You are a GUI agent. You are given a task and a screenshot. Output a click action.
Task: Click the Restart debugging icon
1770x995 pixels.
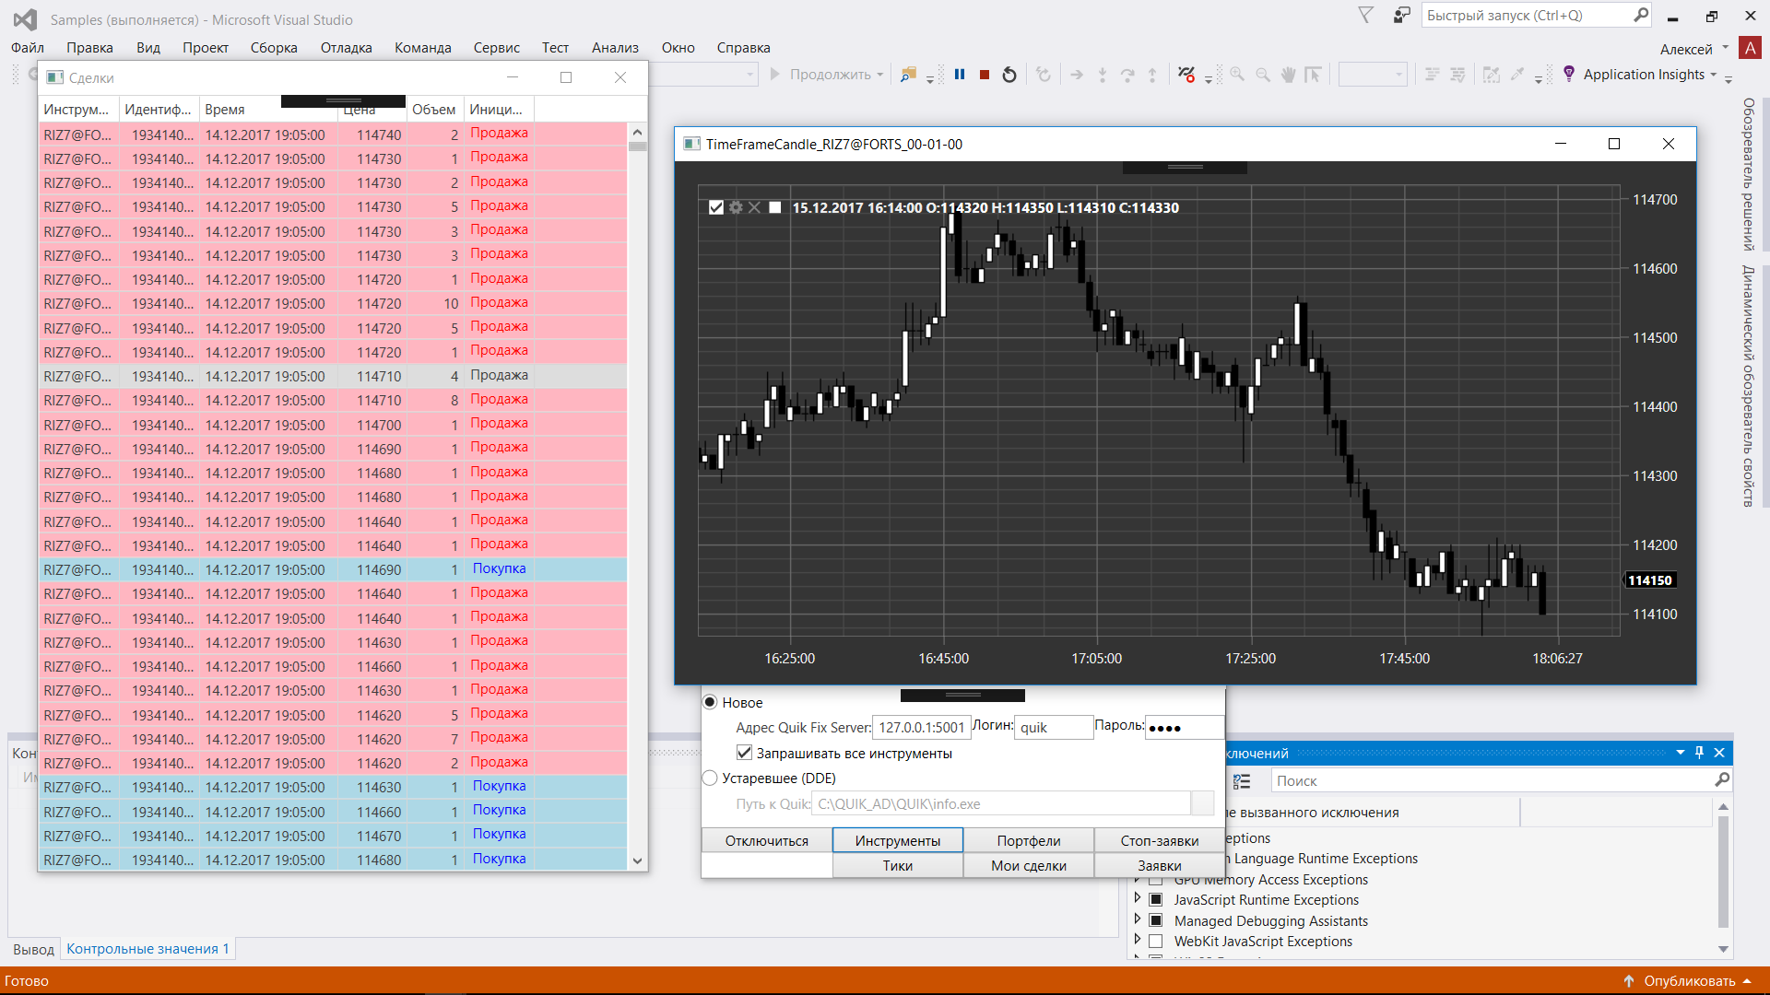tap(1009, 75)
